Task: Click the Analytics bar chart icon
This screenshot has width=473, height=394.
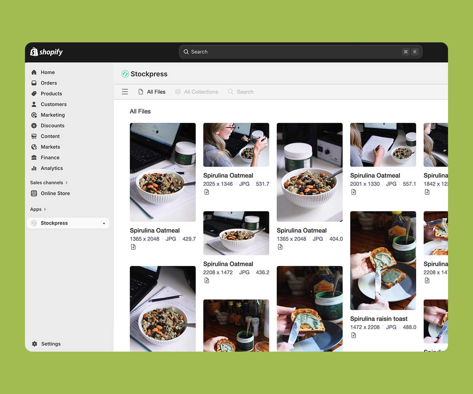Action: tap(34, 168)
